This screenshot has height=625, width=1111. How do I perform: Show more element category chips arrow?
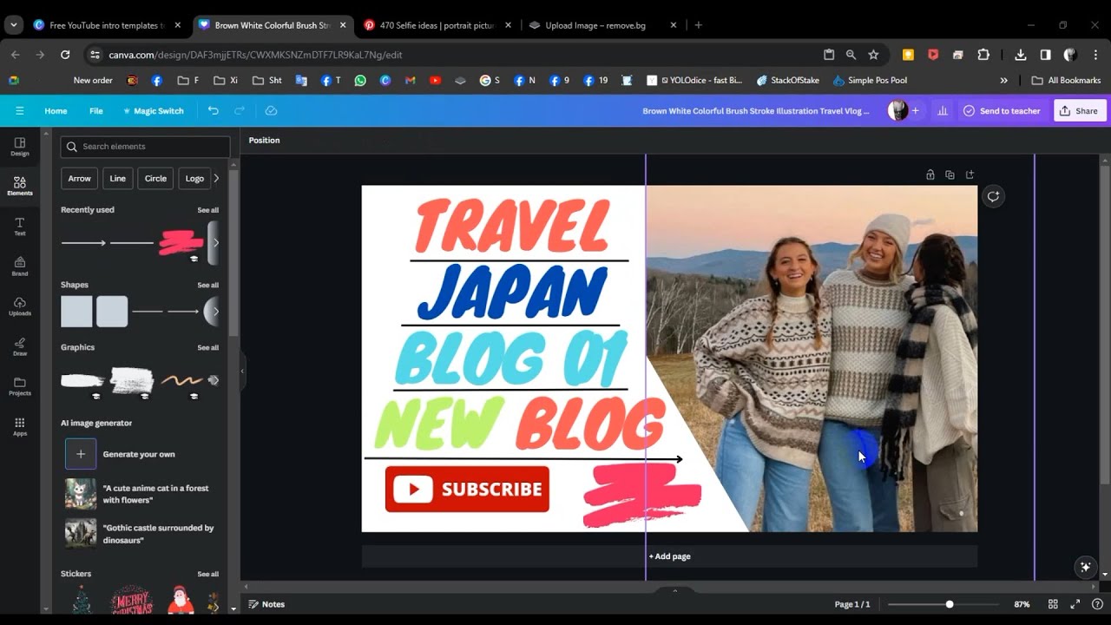pos(216,178)
